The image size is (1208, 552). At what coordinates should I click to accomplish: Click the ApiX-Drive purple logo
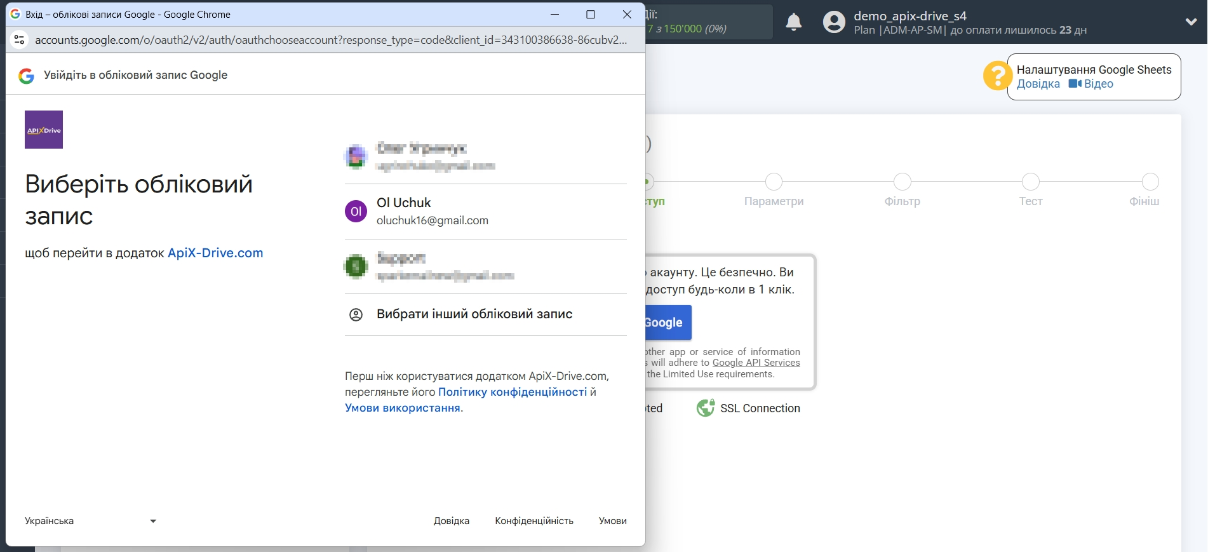click(44, 130)
